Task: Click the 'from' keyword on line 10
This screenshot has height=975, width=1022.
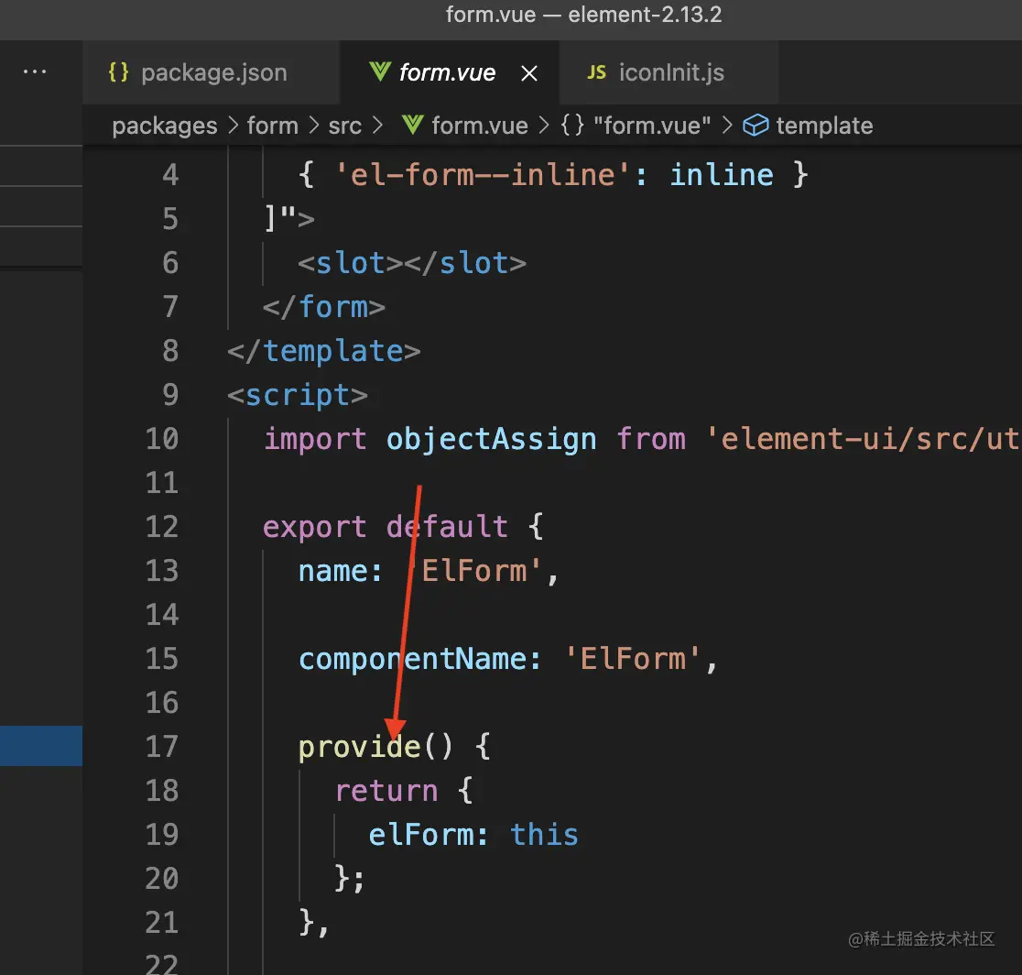Action: [651, 438]
